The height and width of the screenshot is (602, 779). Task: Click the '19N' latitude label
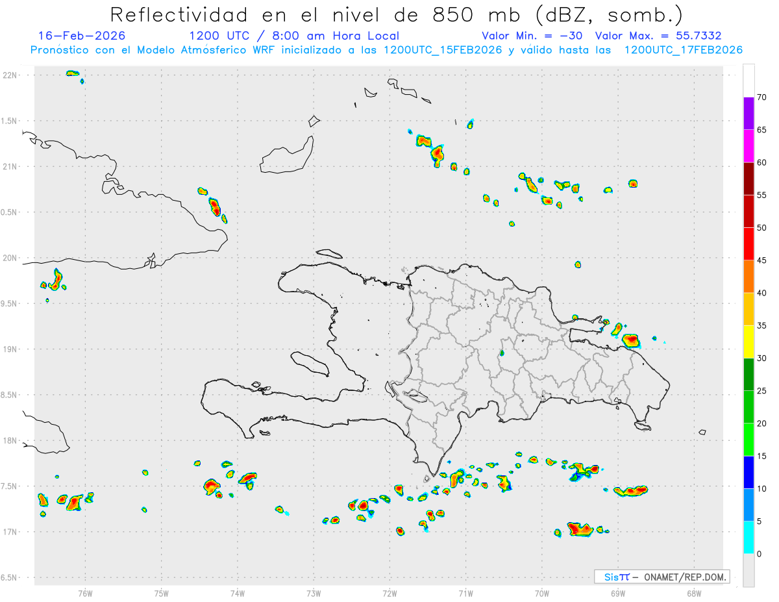pos(11,349)
